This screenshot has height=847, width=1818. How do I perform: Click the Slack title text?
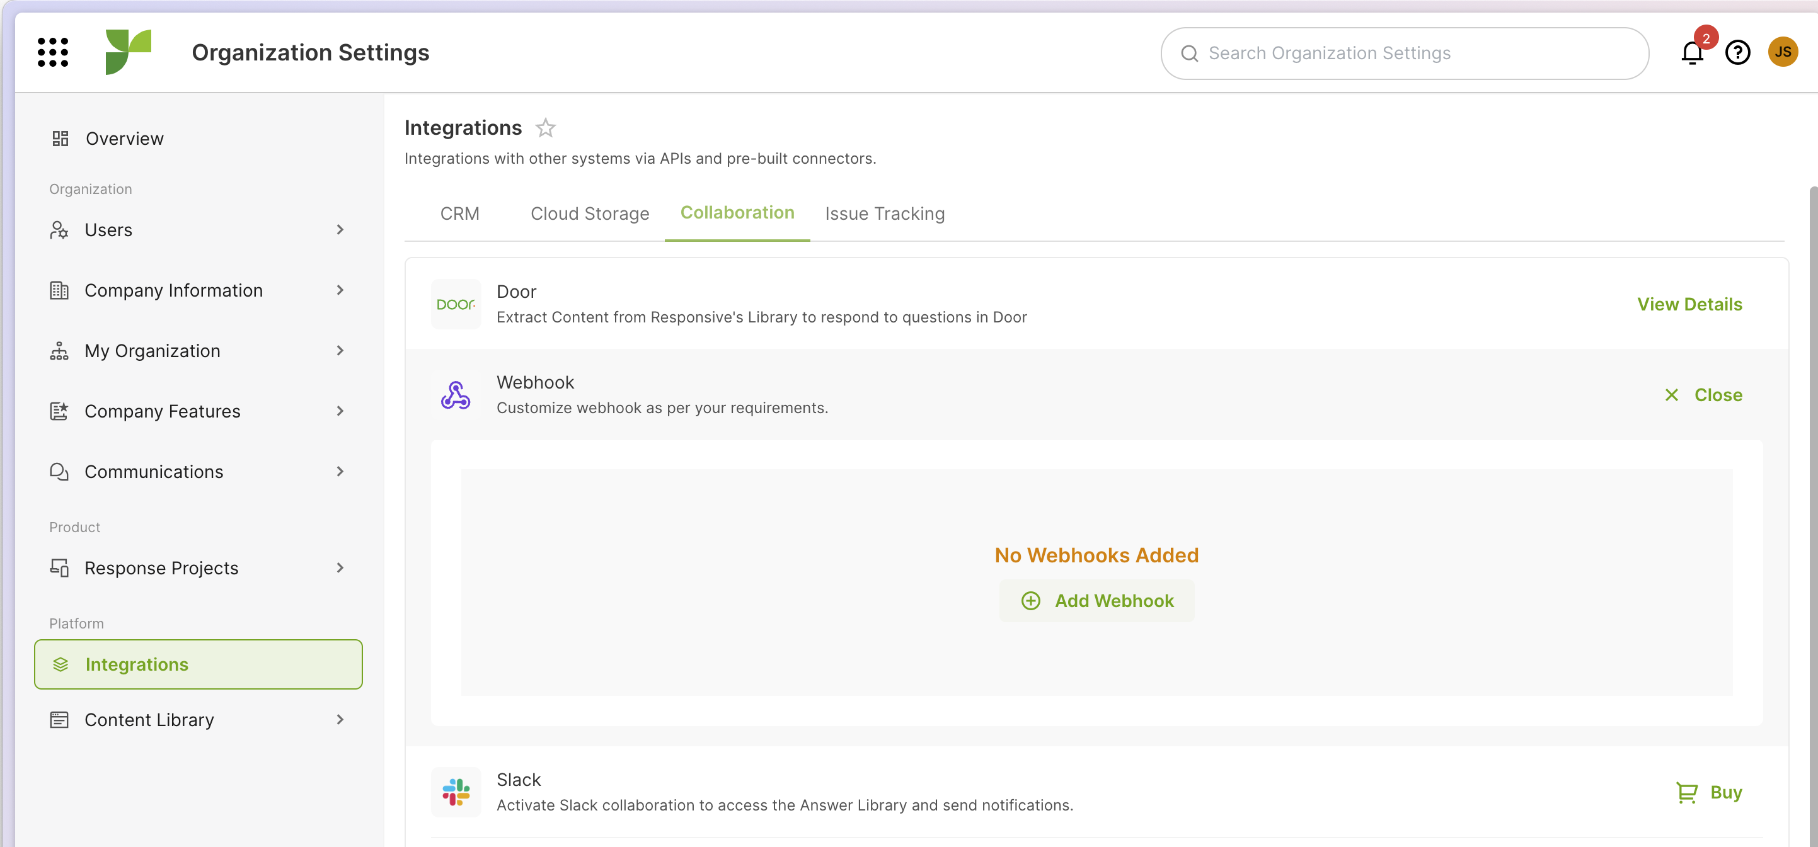pos(519,780)
